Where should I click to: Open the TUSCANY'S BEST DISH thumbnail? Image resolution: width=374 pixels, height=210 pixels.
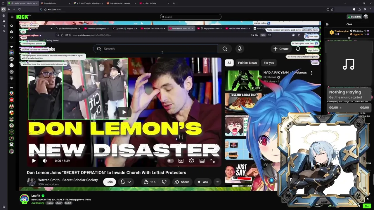(243, 103)
